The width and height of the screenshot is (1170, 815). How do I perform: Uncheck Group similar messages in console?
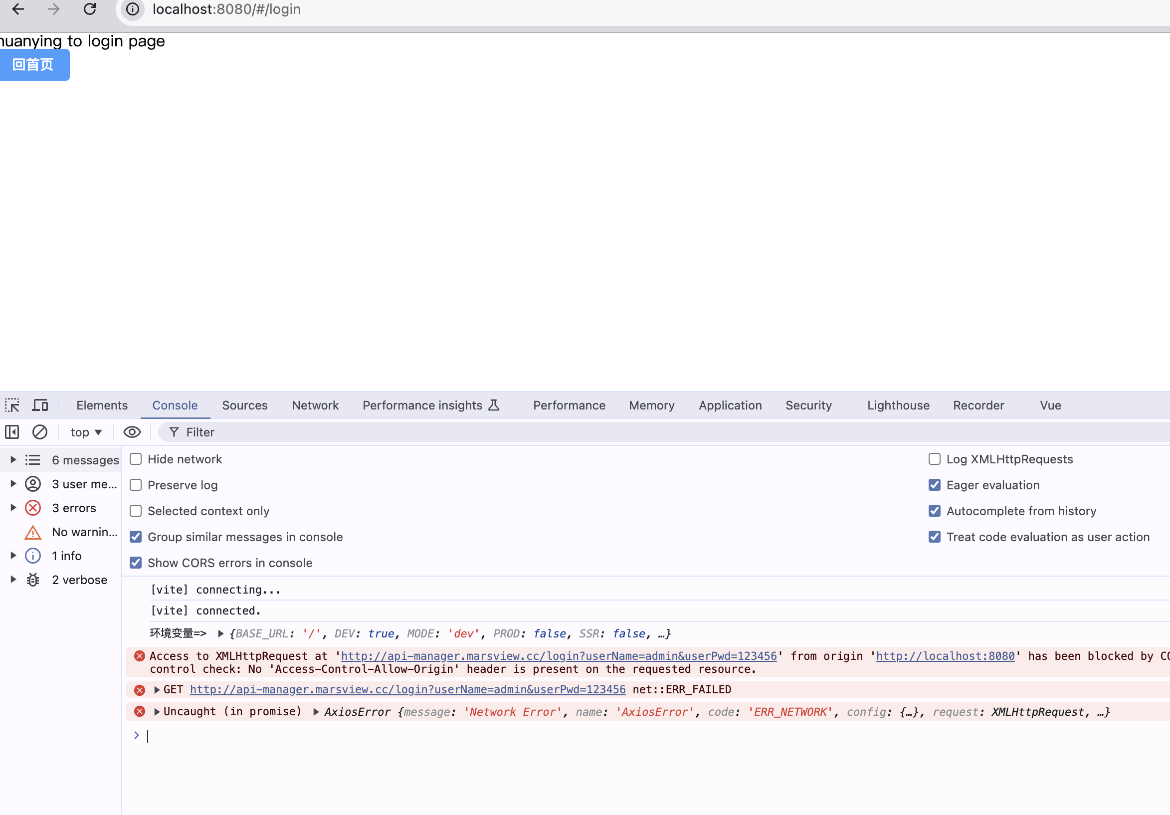(x=136, y=538)
